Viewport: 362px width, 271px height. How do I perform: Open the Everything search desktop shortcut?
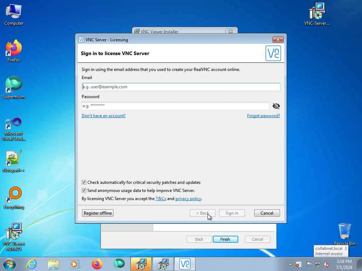click(14, 198)
